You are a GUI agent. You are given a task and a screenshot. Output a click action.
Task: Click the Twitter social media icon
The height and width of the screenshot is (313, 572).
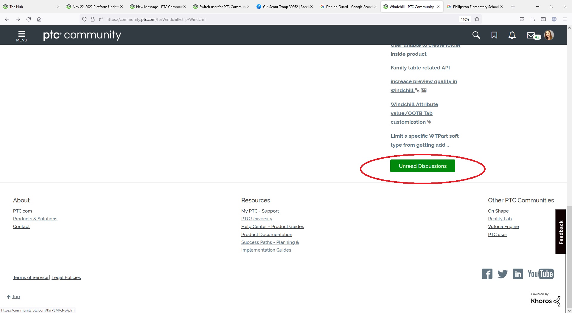pos(503,274)
